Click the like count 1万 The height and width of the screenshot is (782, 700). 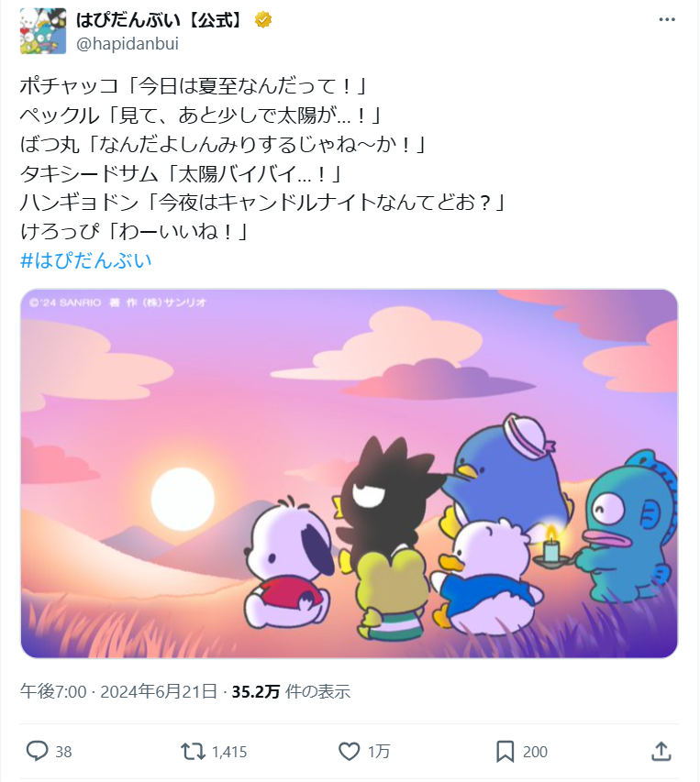coord(379,752)
